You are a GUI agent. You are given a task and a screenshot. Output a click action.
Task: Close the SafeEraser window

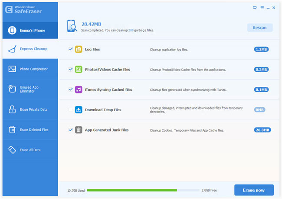point(274,7)
